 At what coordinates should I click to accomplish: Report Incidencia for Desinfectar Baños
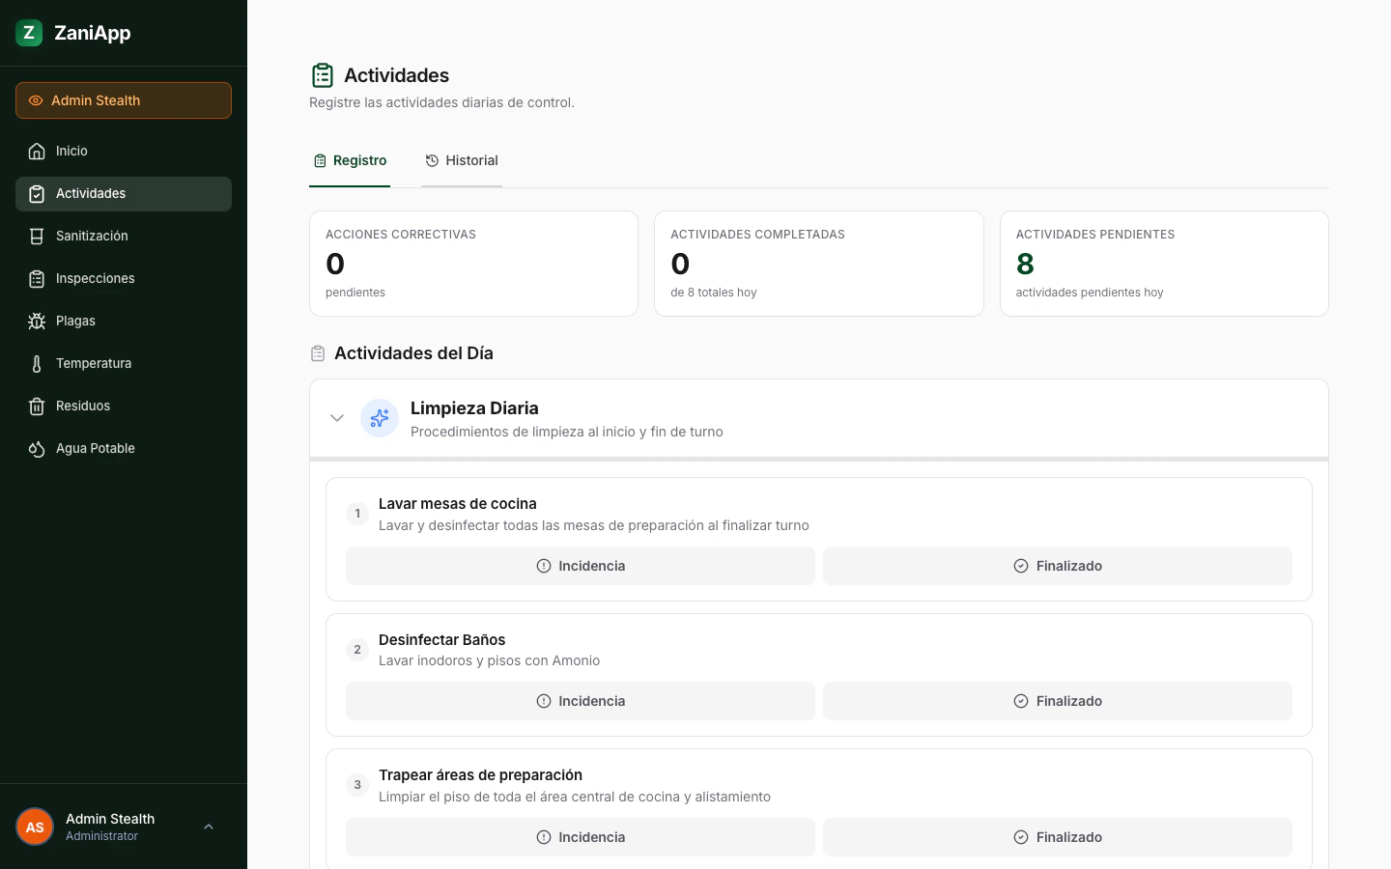[581, 701]
